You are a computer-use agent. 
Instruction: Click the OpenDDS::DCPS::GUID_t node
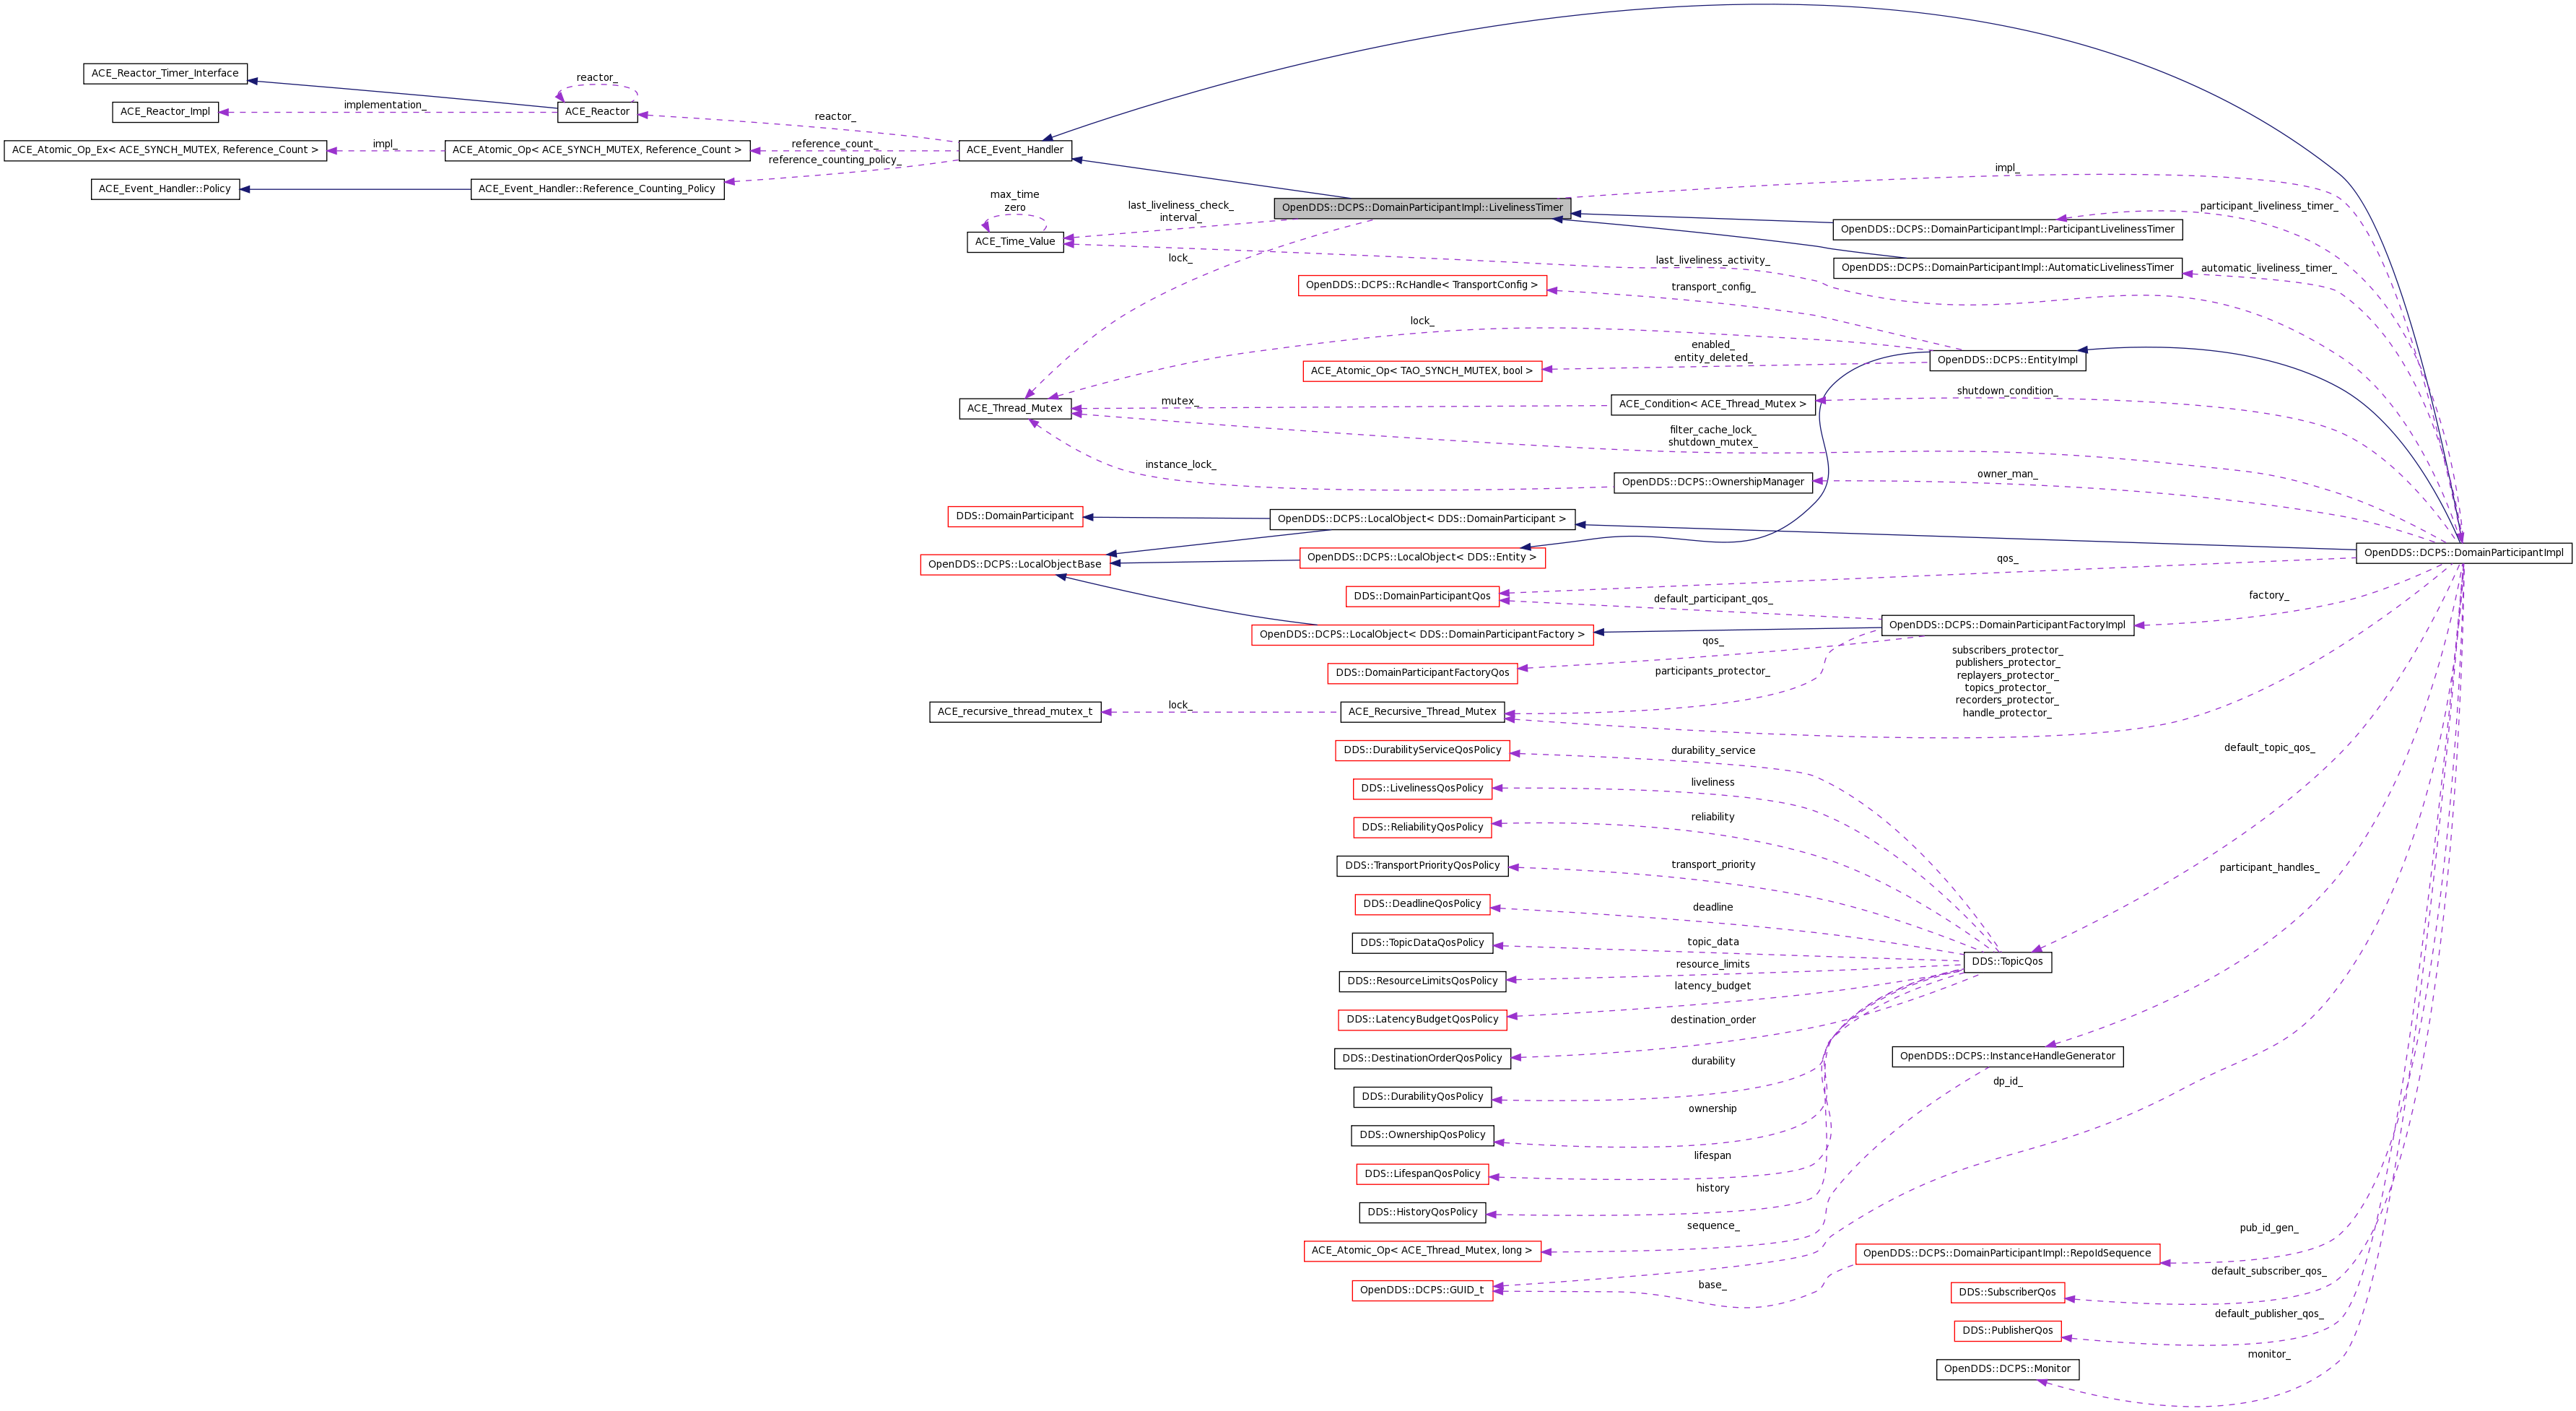coord(1422,1291)
